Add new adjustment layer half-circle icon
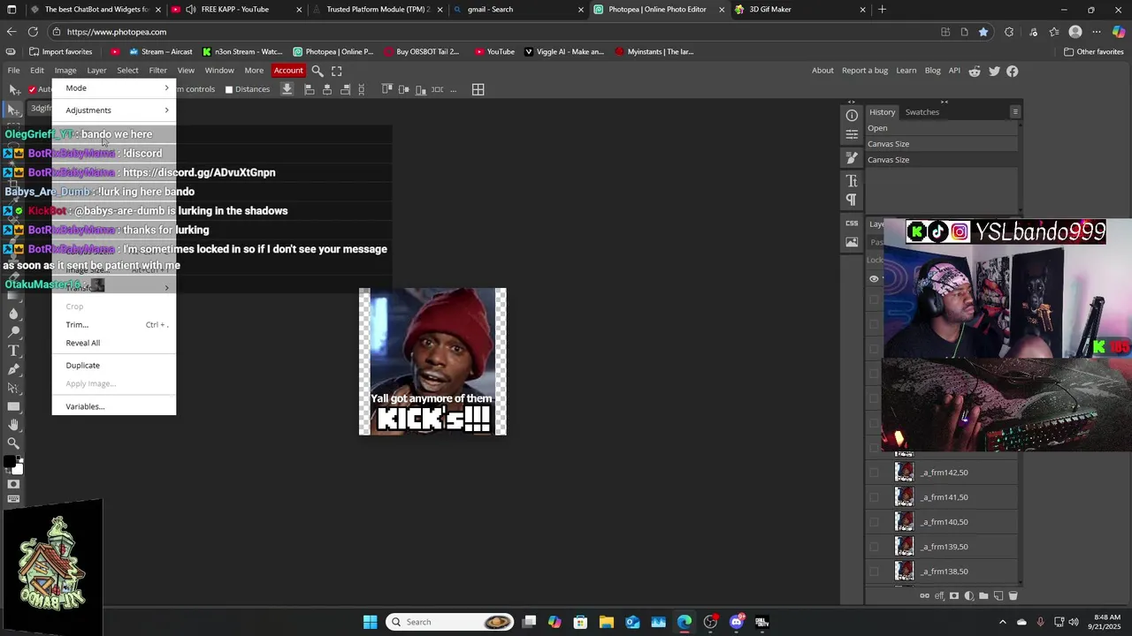This screenshot has height=636, width=1132. pyautogui.click(x=969, y=596)
